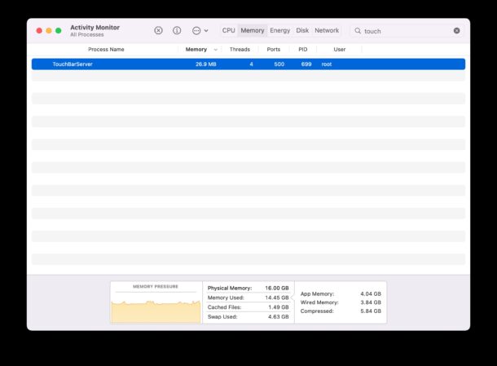
Task: Open the ellipsis actions menu
Action: pos(200,30)
